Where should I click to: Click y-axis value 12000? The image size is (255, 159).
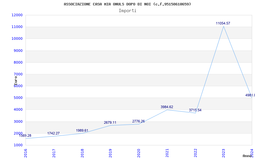pos(17,15)
